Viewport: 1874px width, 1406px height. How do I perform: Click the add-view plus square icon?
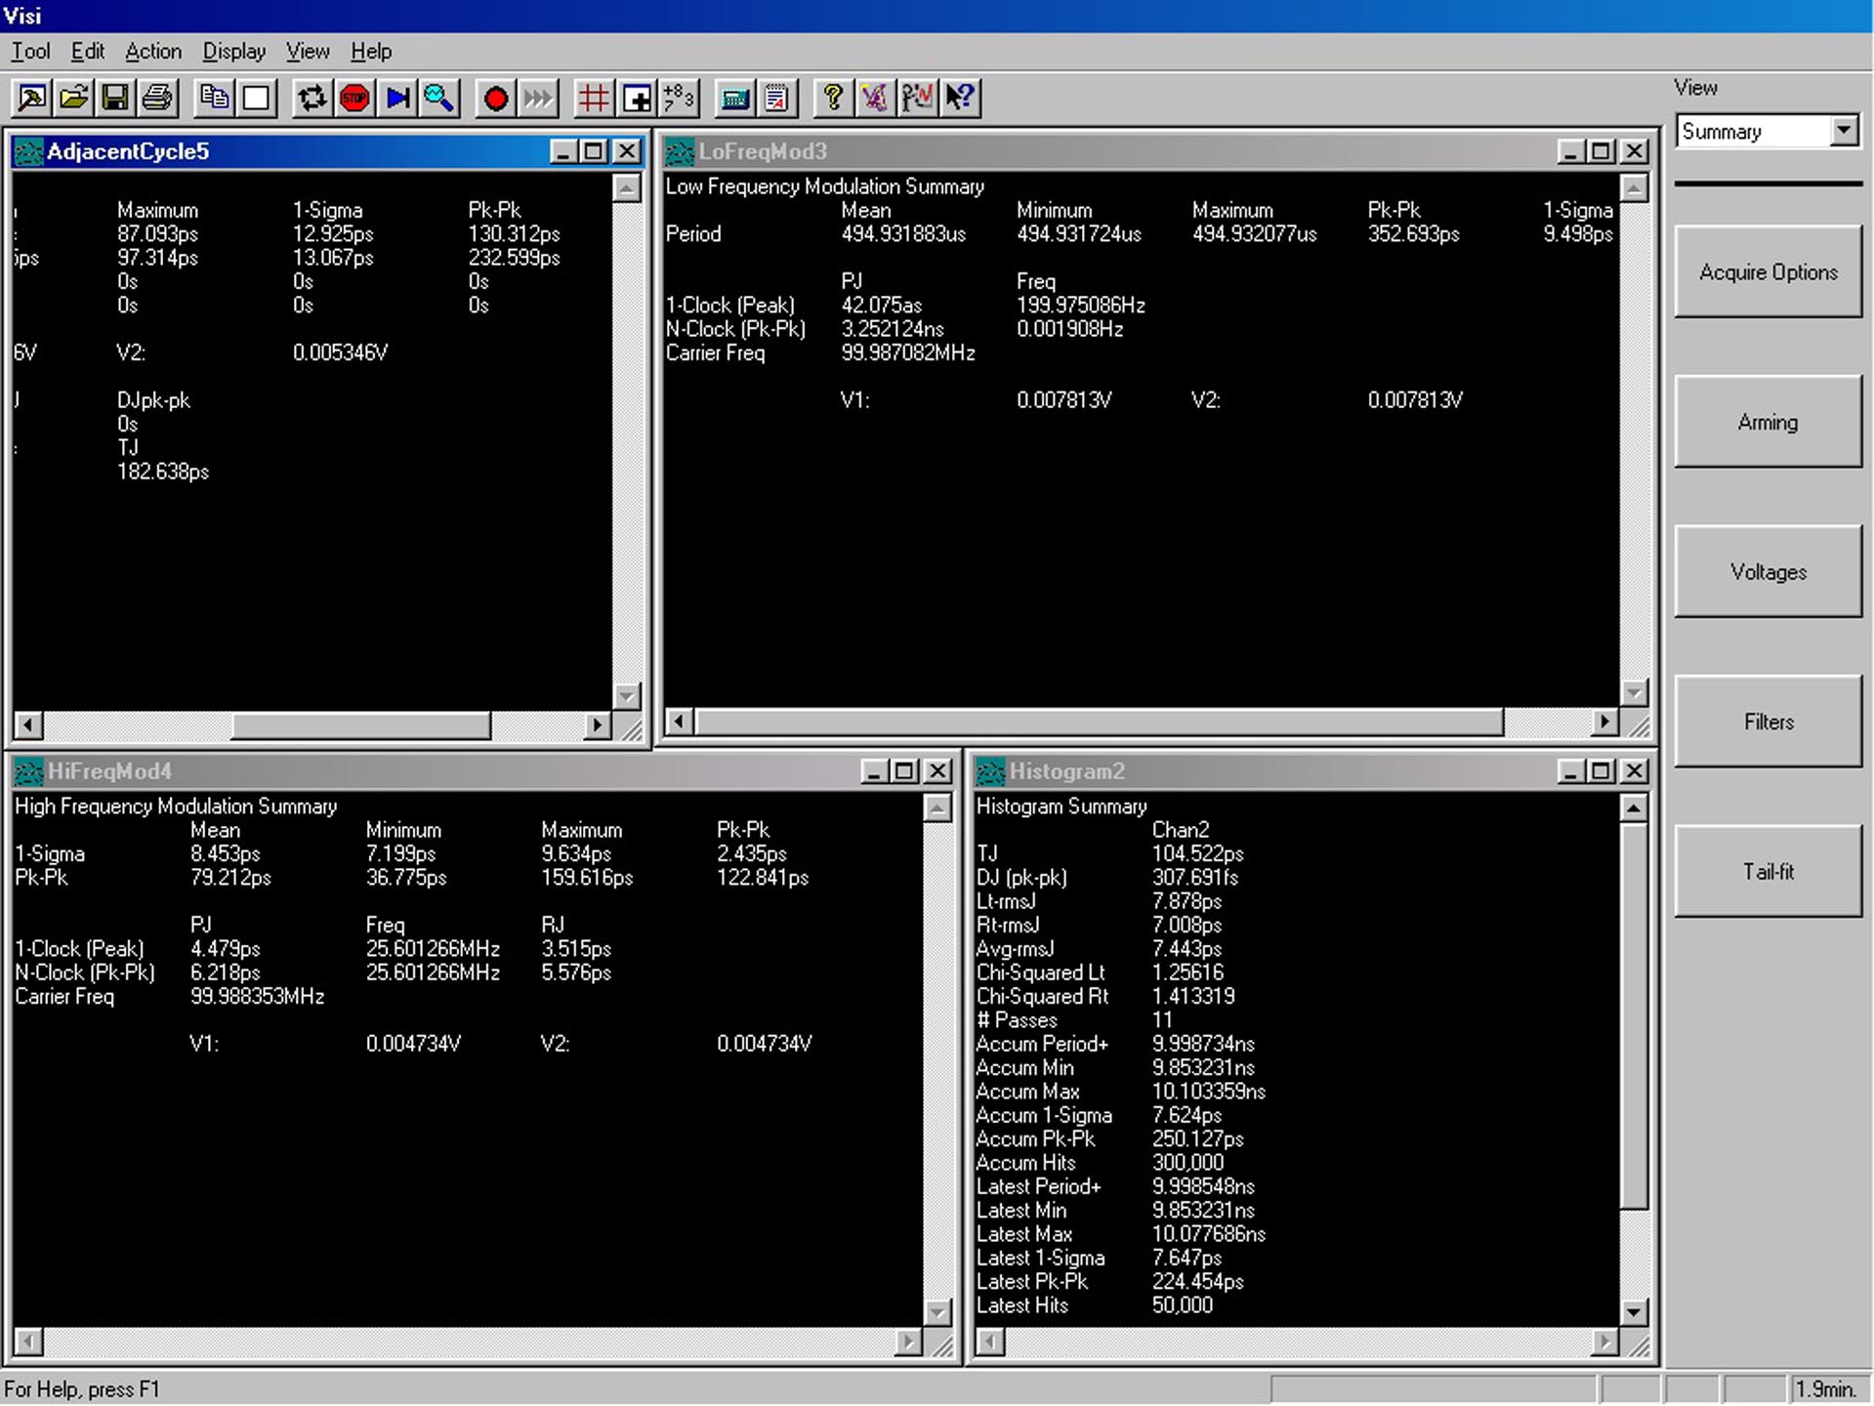(637, 98)
